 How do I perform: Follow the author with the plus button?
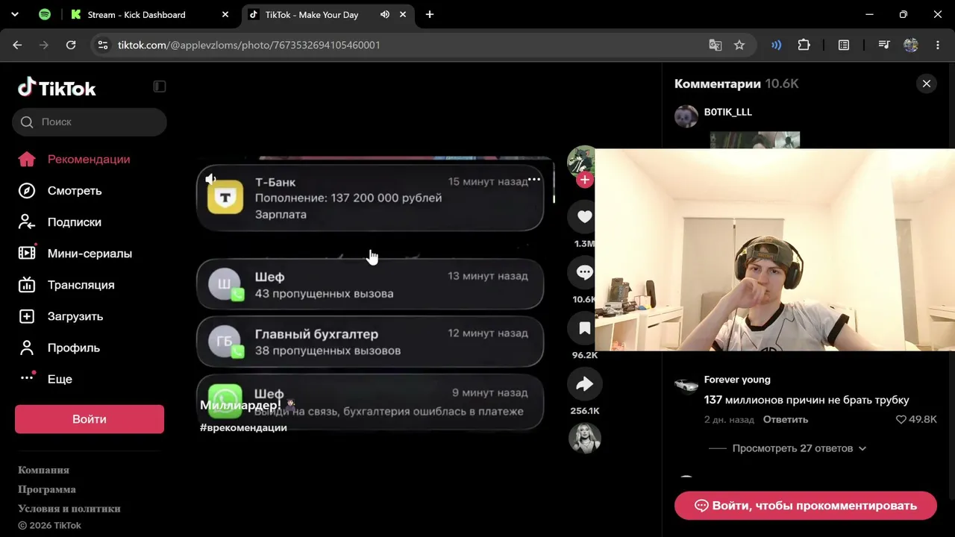(x=585, y=180)
